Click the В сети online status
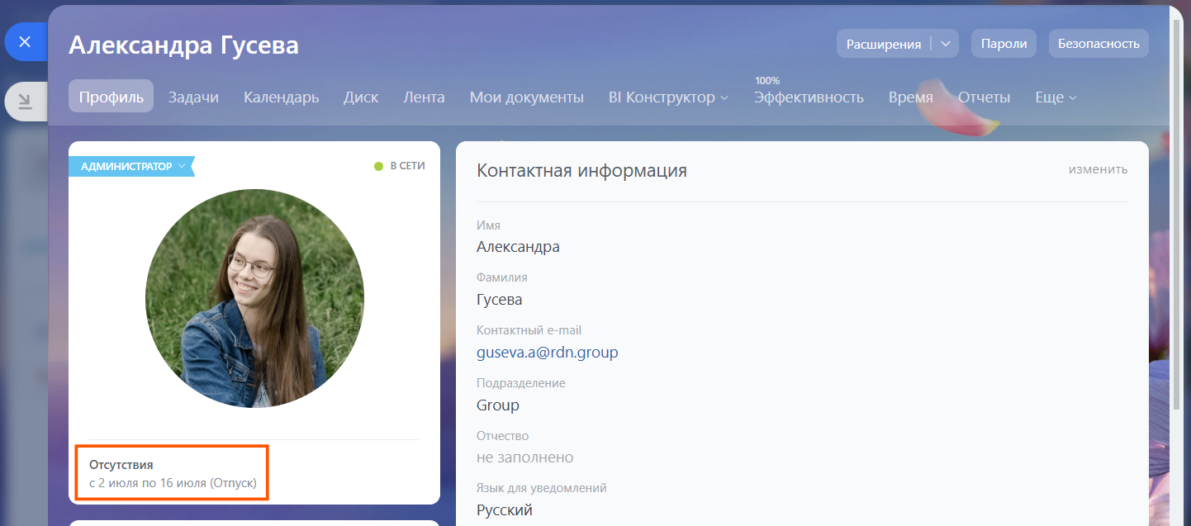This screenshot has height=526, width=1191. [400, 166]
